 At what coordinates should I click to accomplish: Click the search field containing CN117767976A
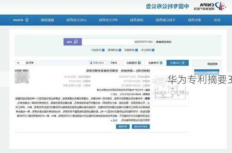[x=118, y=42]
